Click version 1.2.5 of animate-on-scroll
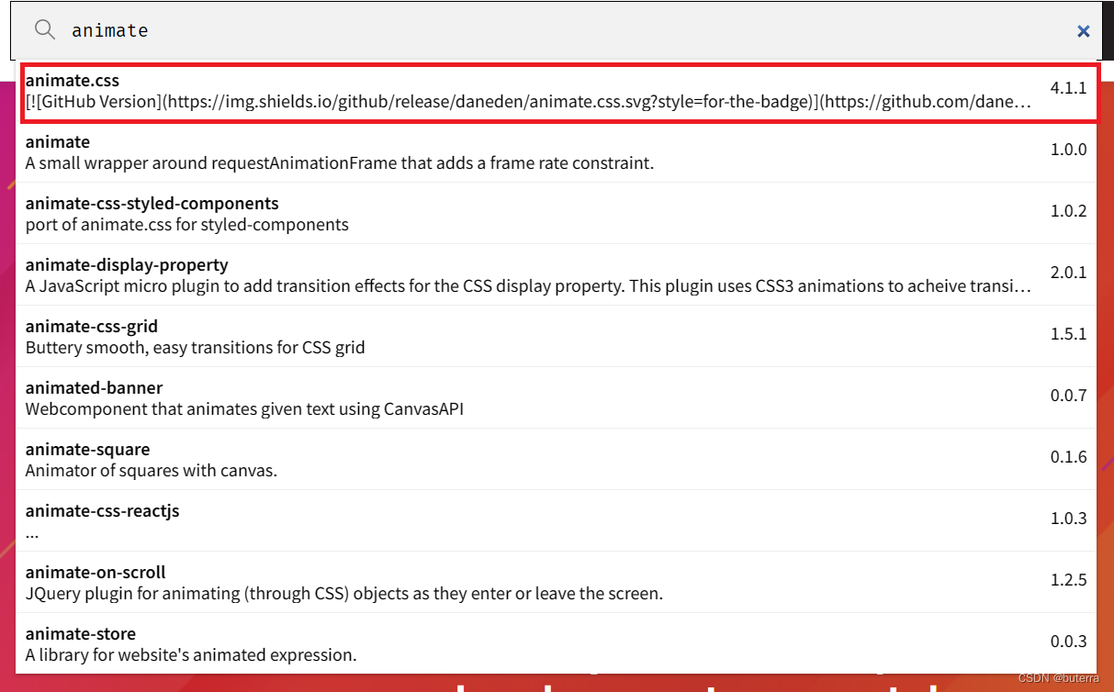The image size is (1114, 692). click(x=1069, y=580)
